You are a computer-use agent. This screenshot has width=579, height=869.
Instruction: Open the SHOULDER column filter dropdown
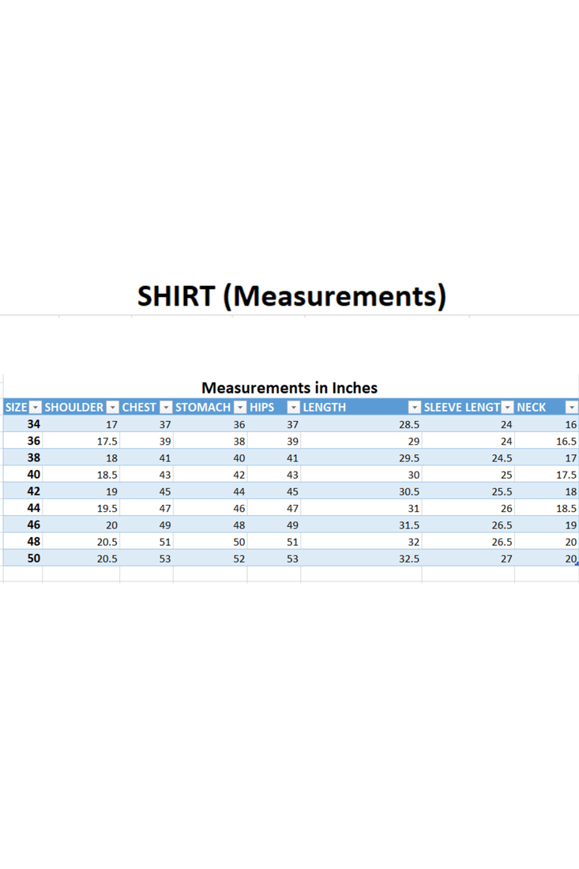[x=112, y=408]
